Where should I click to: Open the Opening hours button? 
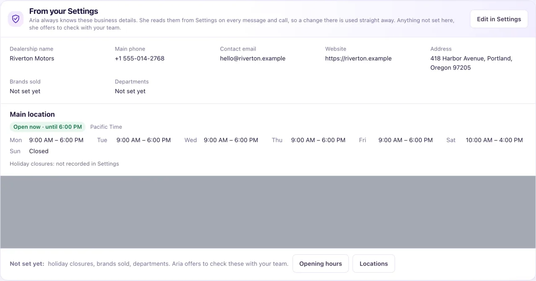coord(320,263)
